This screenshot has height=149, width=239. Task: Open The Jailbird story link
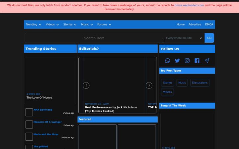(41, 146)
